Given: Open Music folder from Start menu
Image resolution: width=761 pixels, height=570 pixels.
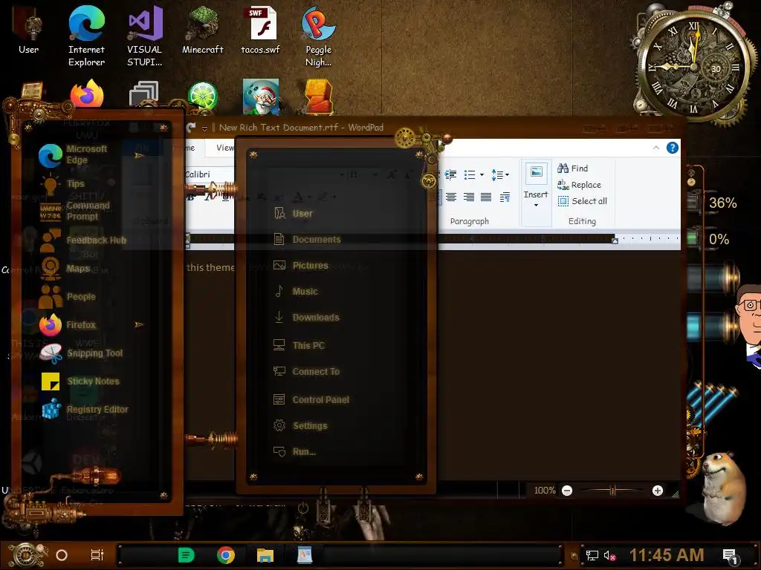Looking at the screenshot, I should 296,291.
